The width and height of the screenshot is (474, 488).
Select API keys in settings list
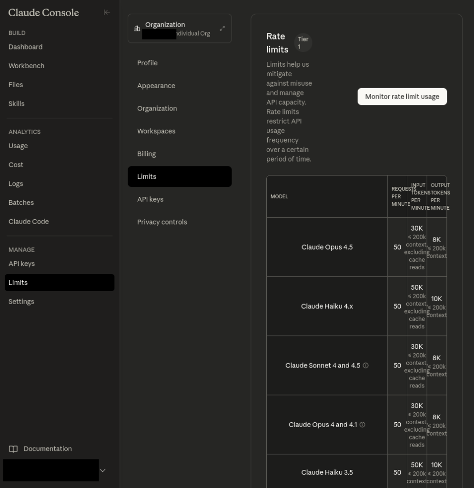pos(150,199)
